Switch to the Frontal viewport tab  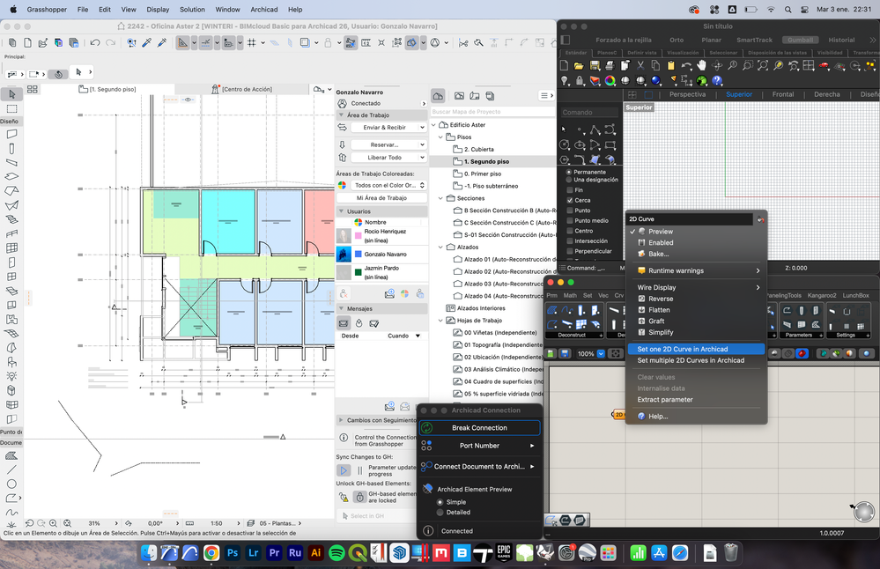(783, 94)
